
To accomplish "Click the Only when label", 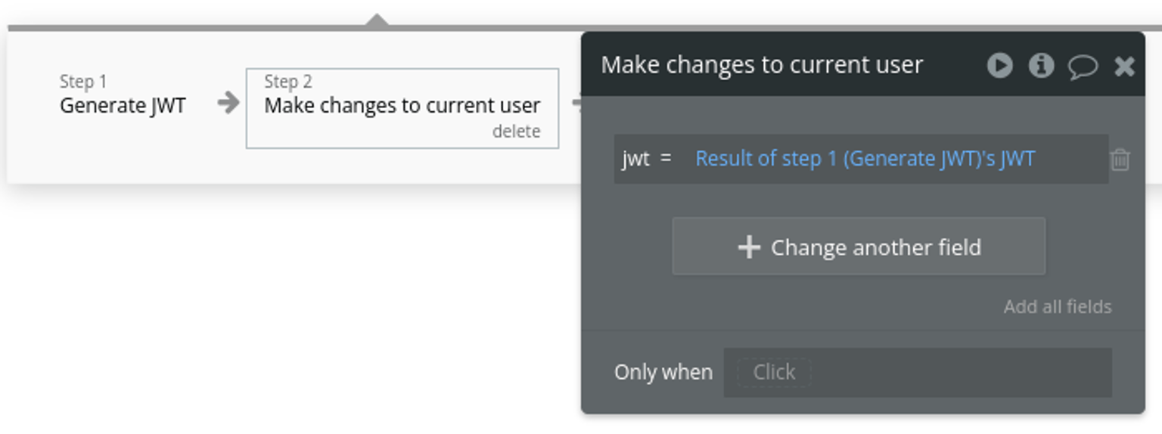I will 663,372.
